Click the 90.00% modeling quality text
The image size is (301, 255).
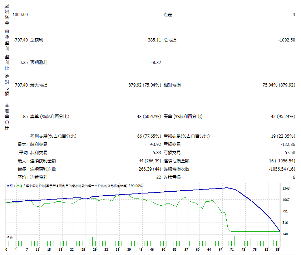(137, 186)
